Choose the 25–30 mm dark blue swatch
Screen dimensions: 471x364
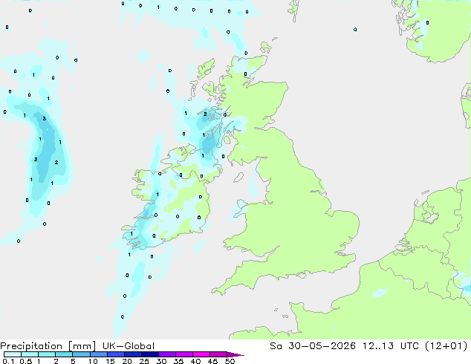(x=149, y=354)
